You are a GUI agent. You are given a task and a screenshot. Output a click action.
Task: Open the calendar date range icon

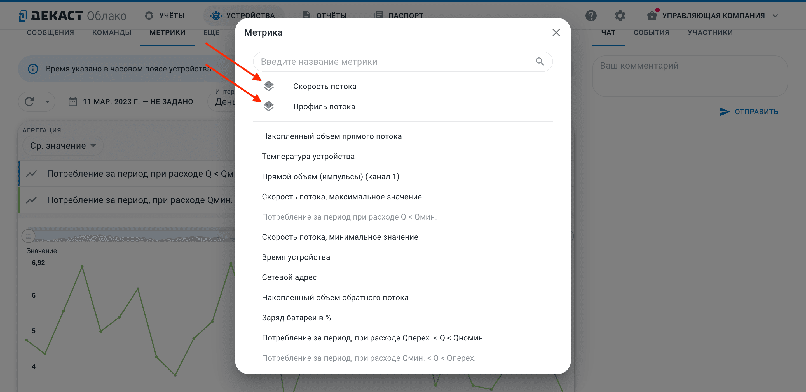72,102
